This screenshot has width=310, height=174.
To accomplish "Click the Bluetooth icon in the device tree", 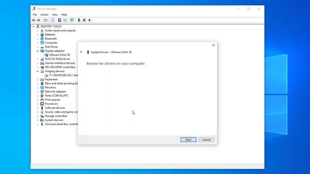I will [x=42, y=39].
